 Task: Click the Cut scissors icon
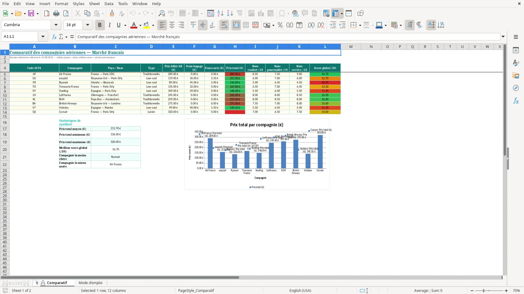pyautogui.click(x=78, y=13)
